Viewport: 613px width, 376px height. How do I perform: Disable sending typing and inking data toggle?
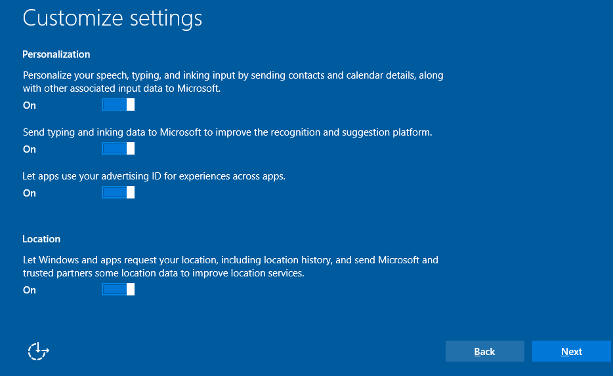point(118,149)
